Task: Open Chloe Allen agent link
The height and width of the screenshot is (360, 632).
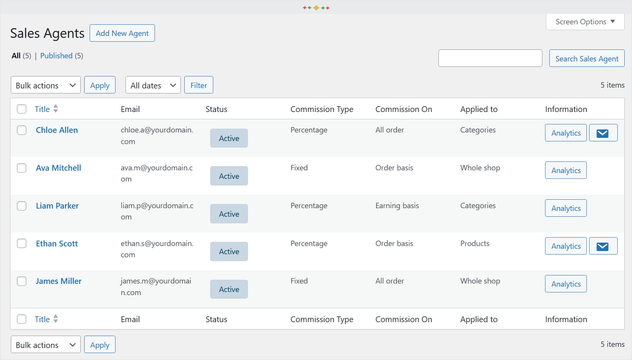Action: (x=57, y=130)
